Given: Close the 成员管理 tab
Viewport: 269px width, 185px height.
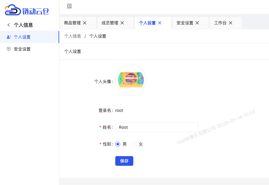Looking at the screenshot, I should pyautogui.click(x=122, y=23).
